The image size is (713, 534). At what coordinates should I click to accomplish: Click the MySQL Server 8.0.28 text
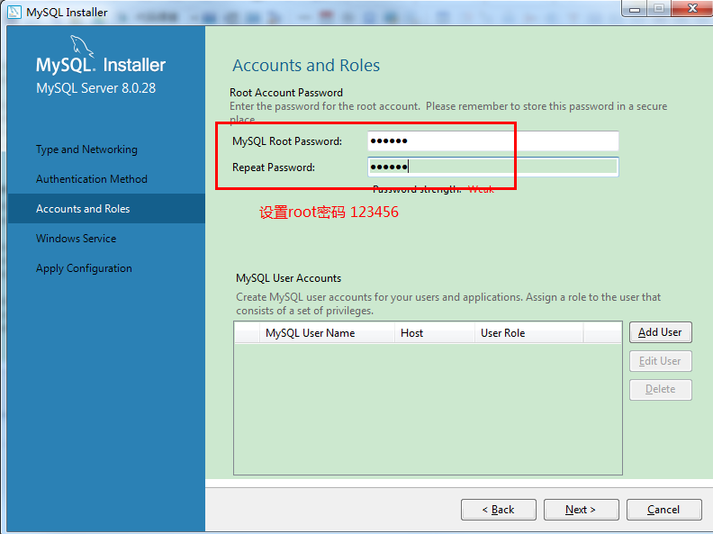96,87
